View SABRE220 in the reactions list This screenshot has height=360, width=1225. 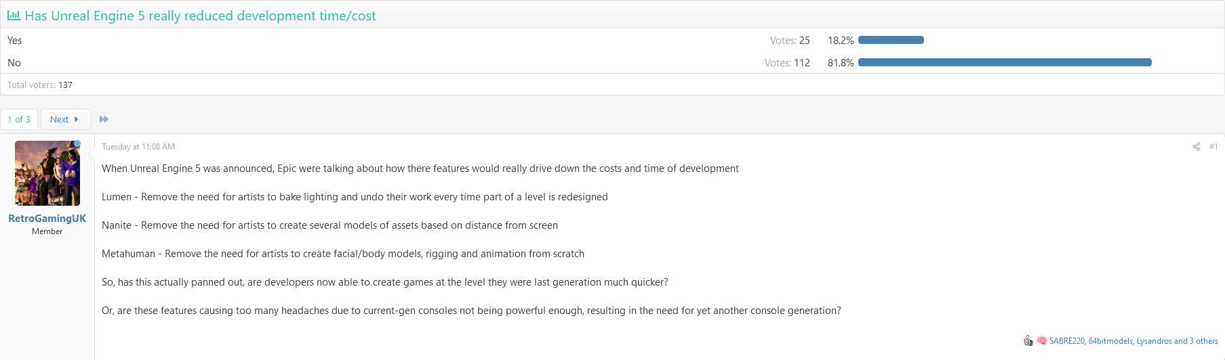1066,341
